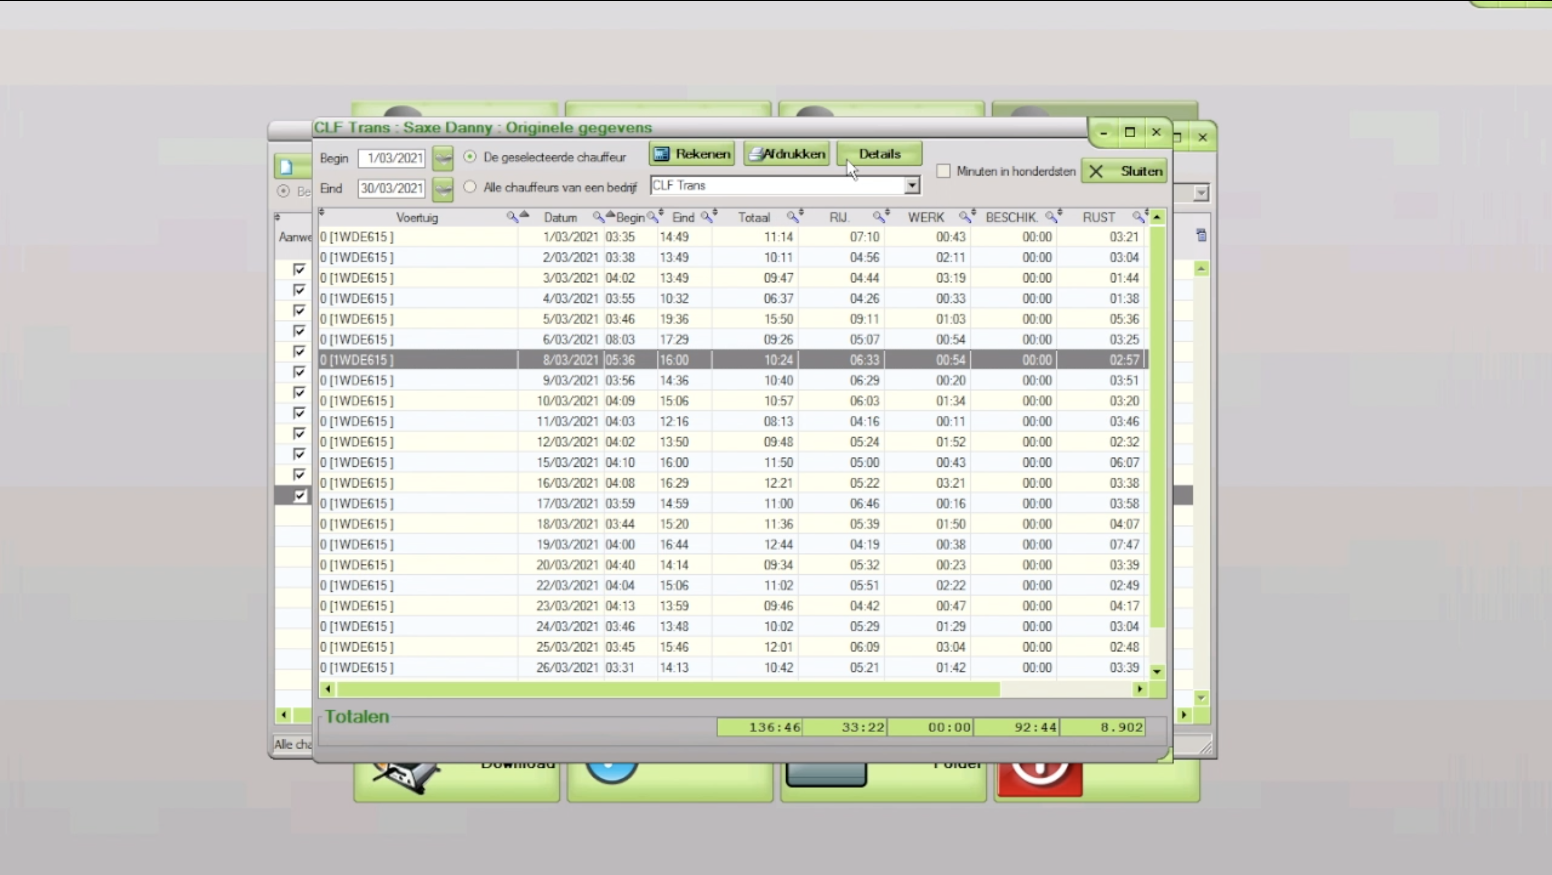Click RUST value 06:07 on 15/03/2021 row
The height and width of the screenshot is (875, 1552).
1124,462
